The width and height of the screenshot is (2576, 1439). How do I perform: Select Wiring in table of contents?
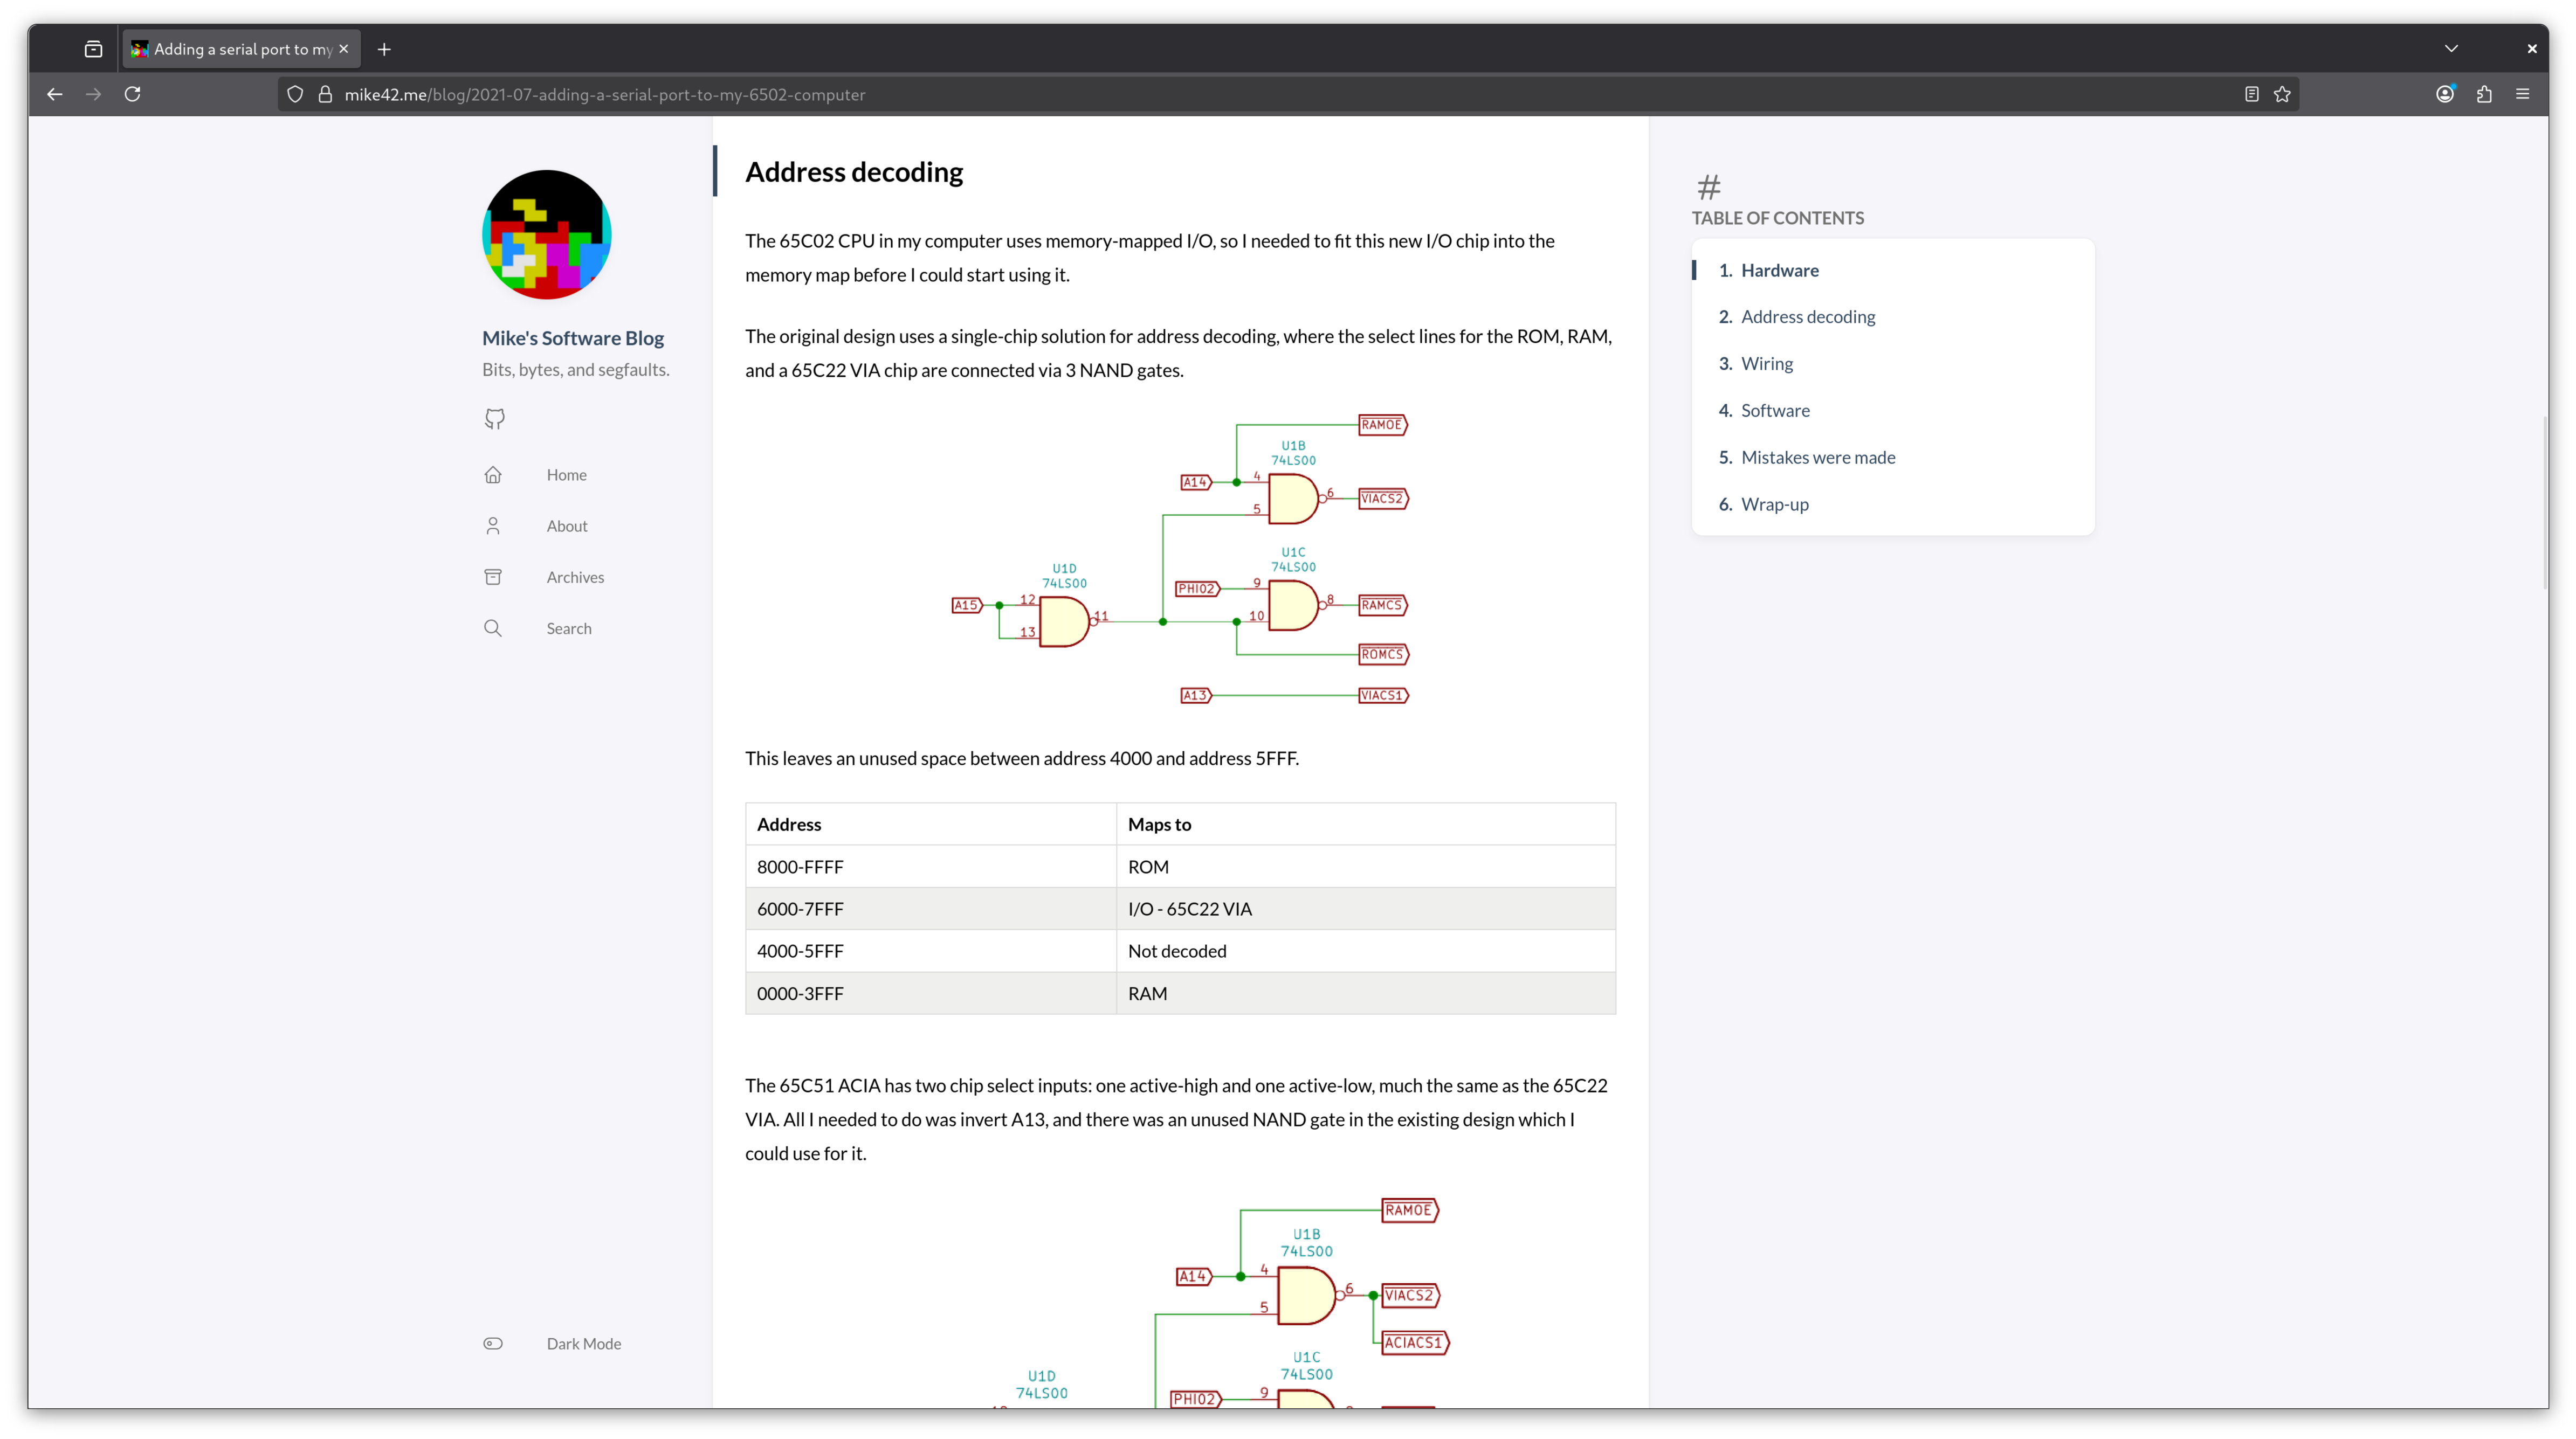coord(1766,364)
